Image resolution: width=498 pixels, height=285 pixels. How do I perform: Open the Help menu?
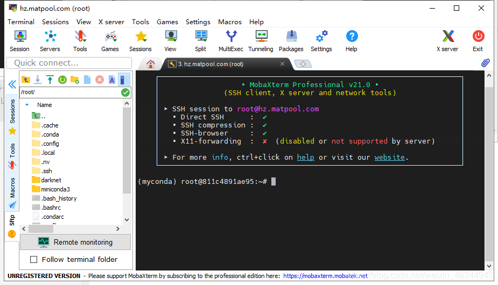tap(256, 22)
